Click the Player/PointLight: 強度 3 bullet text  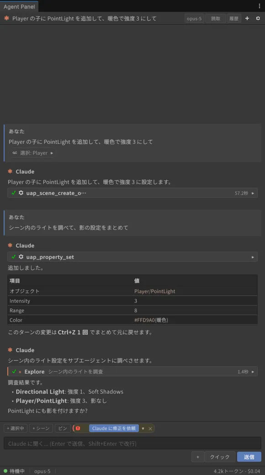click(61, 401)
